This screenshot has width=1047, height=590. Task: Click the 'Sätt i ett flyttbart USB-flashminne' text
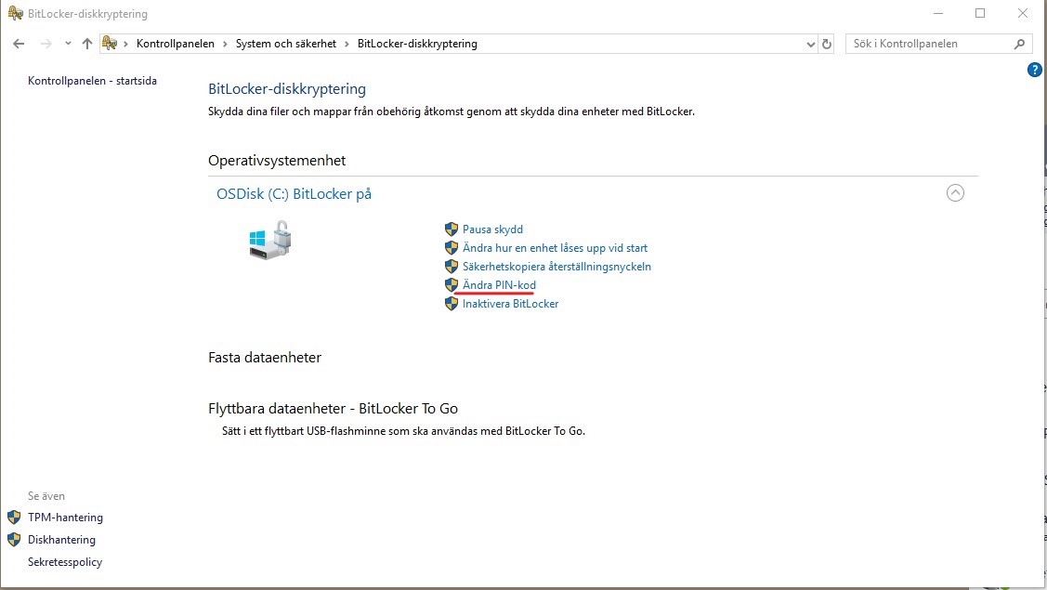403,431
